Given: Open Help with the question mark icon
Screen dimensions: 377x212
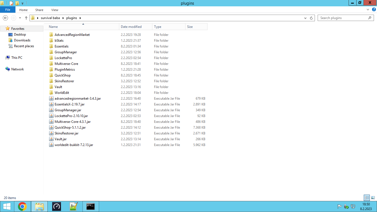Looking at the screenshot, I should click(373, 10).
